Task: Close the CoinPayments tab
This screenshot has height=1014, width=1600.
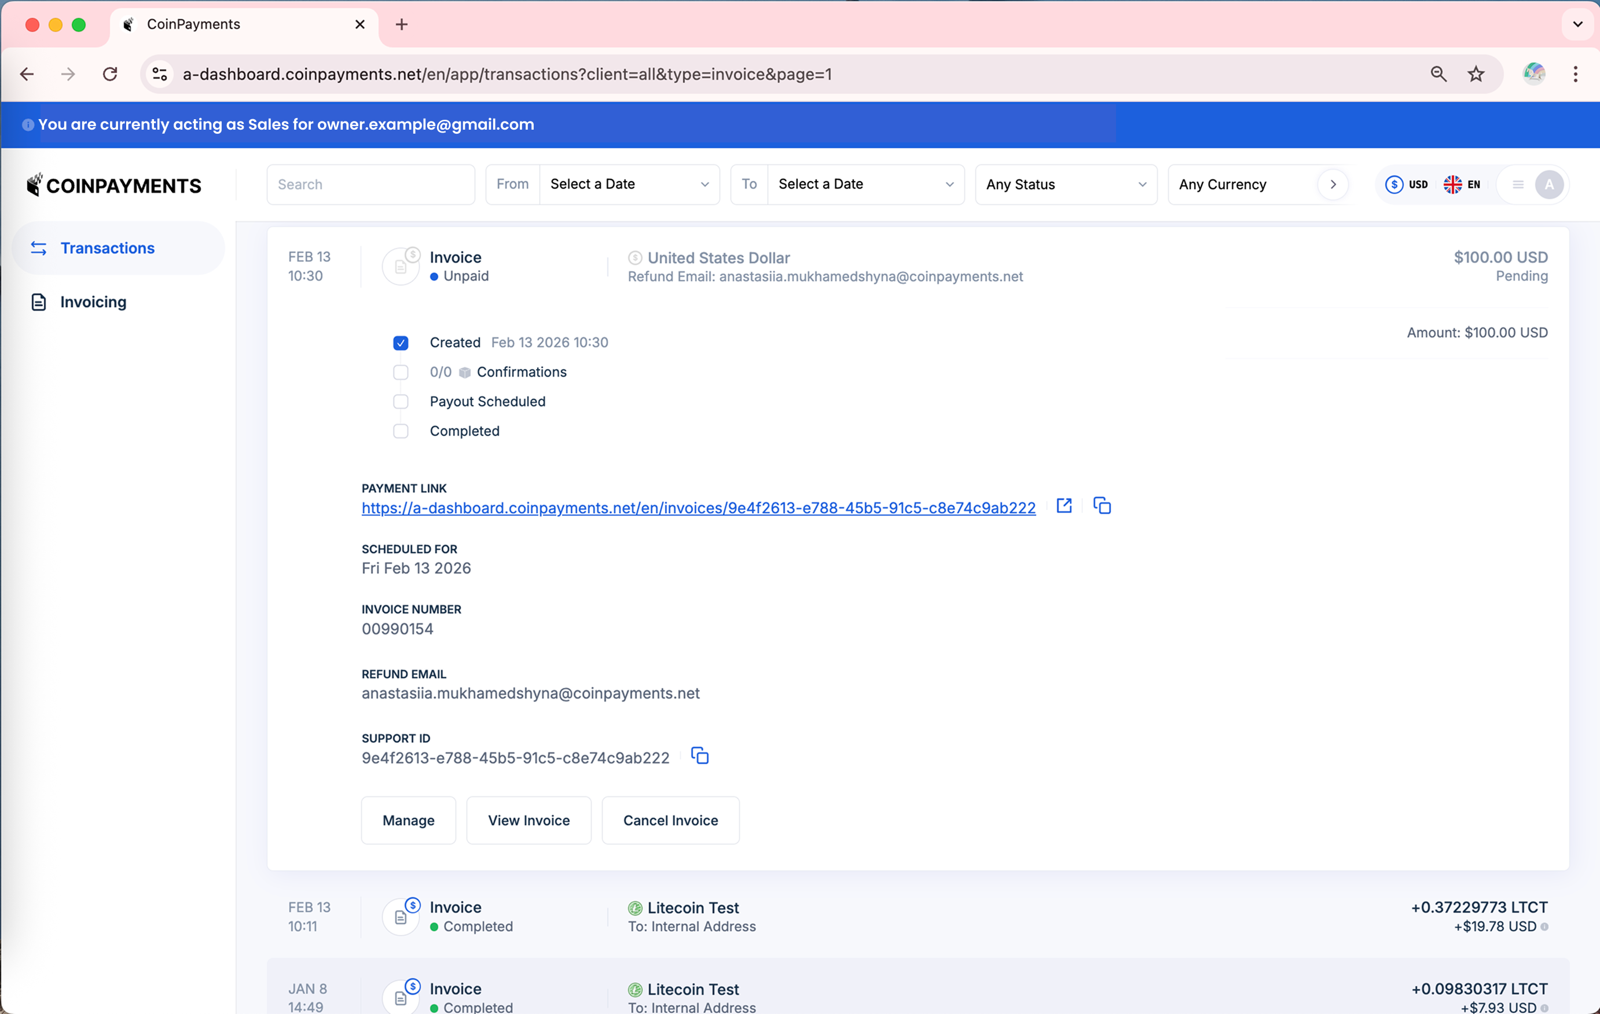Action: (x=360, y=24)
